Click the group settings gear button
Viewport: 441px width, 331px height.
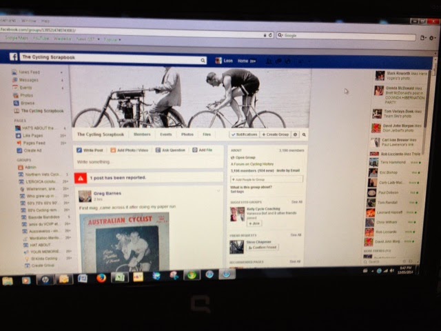(x=296, y=134)
